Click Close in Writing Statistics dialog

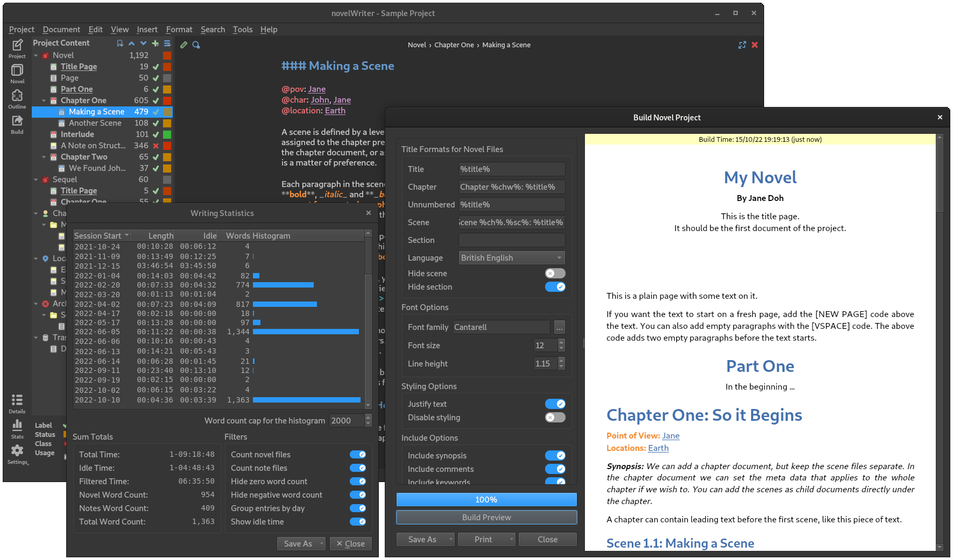click(x=350, y=543)
